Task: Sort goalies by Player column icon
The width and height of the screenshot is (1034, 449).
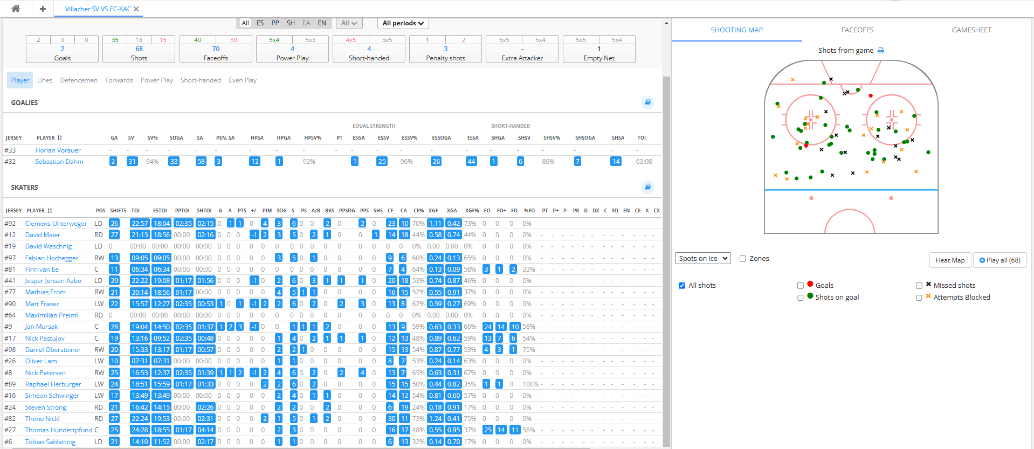Action: click(x=60, y=138)
